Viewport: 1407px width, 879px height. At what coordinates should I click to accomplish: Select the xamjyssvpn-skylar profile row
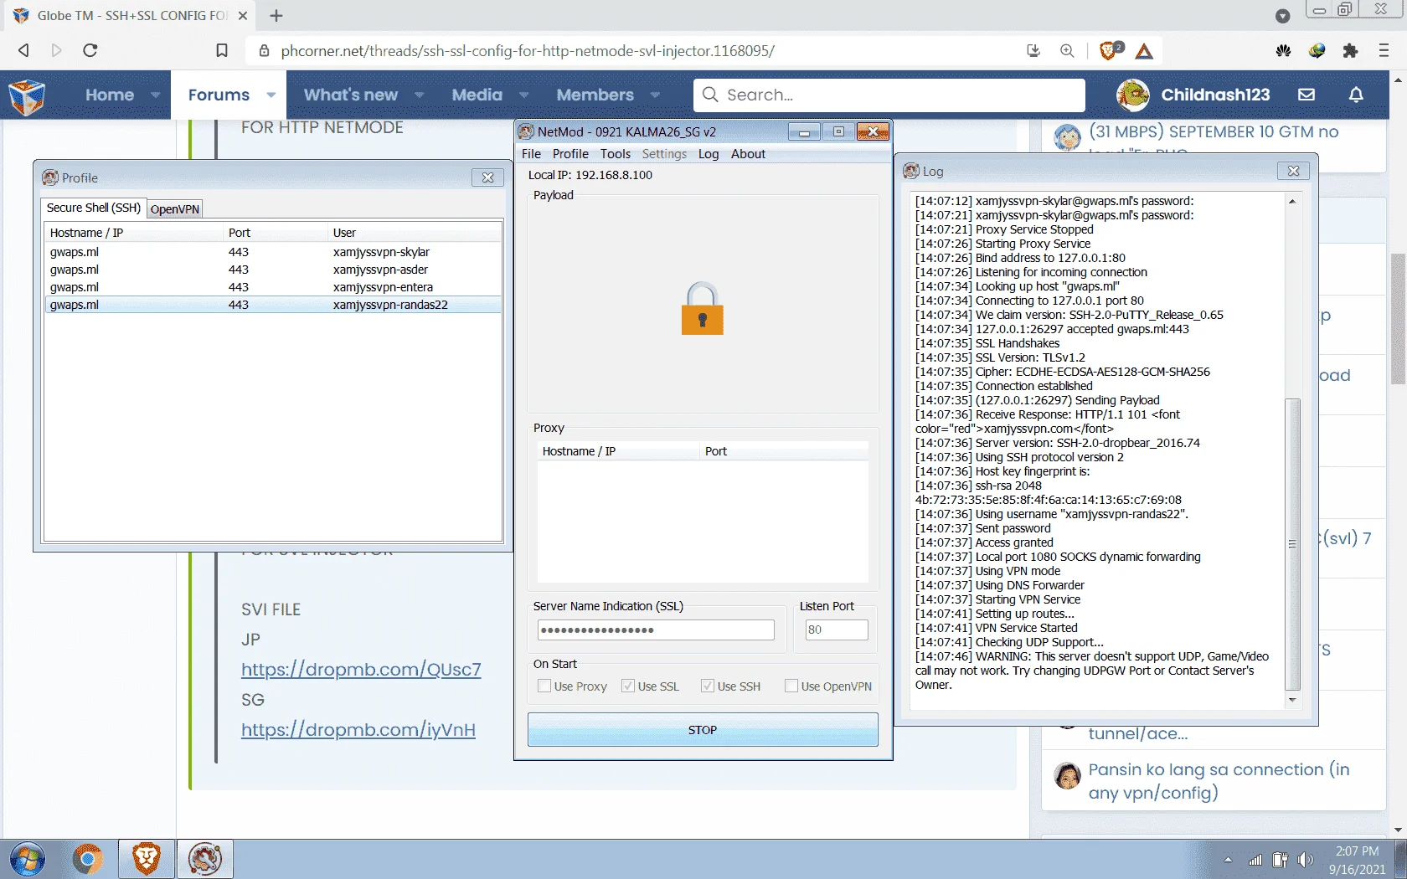pos(272,252)
